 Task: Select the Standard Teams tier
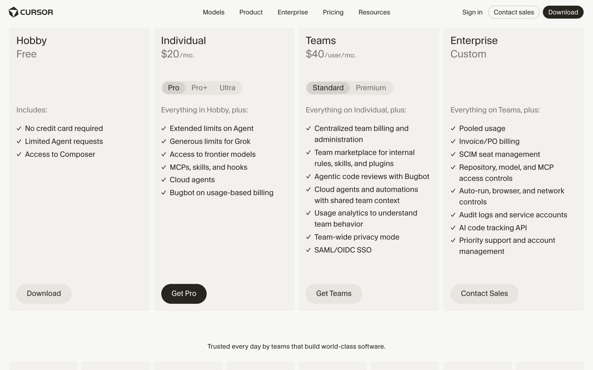[x=328, y=88]
